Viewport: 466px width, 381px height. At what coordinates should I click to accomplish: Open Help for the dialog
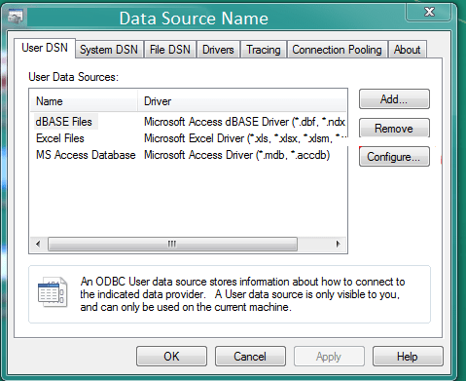(408, 357)
